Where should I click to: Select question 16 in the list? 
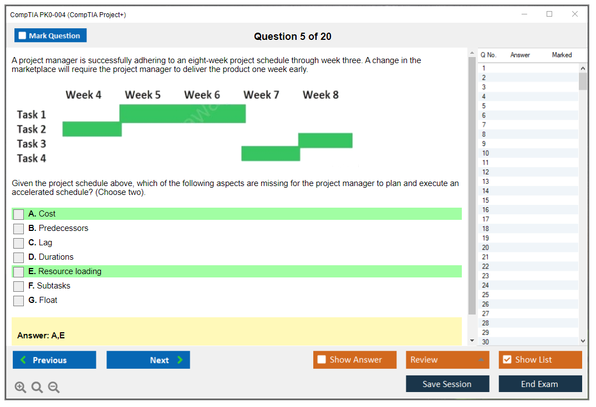tap(486, 210)
